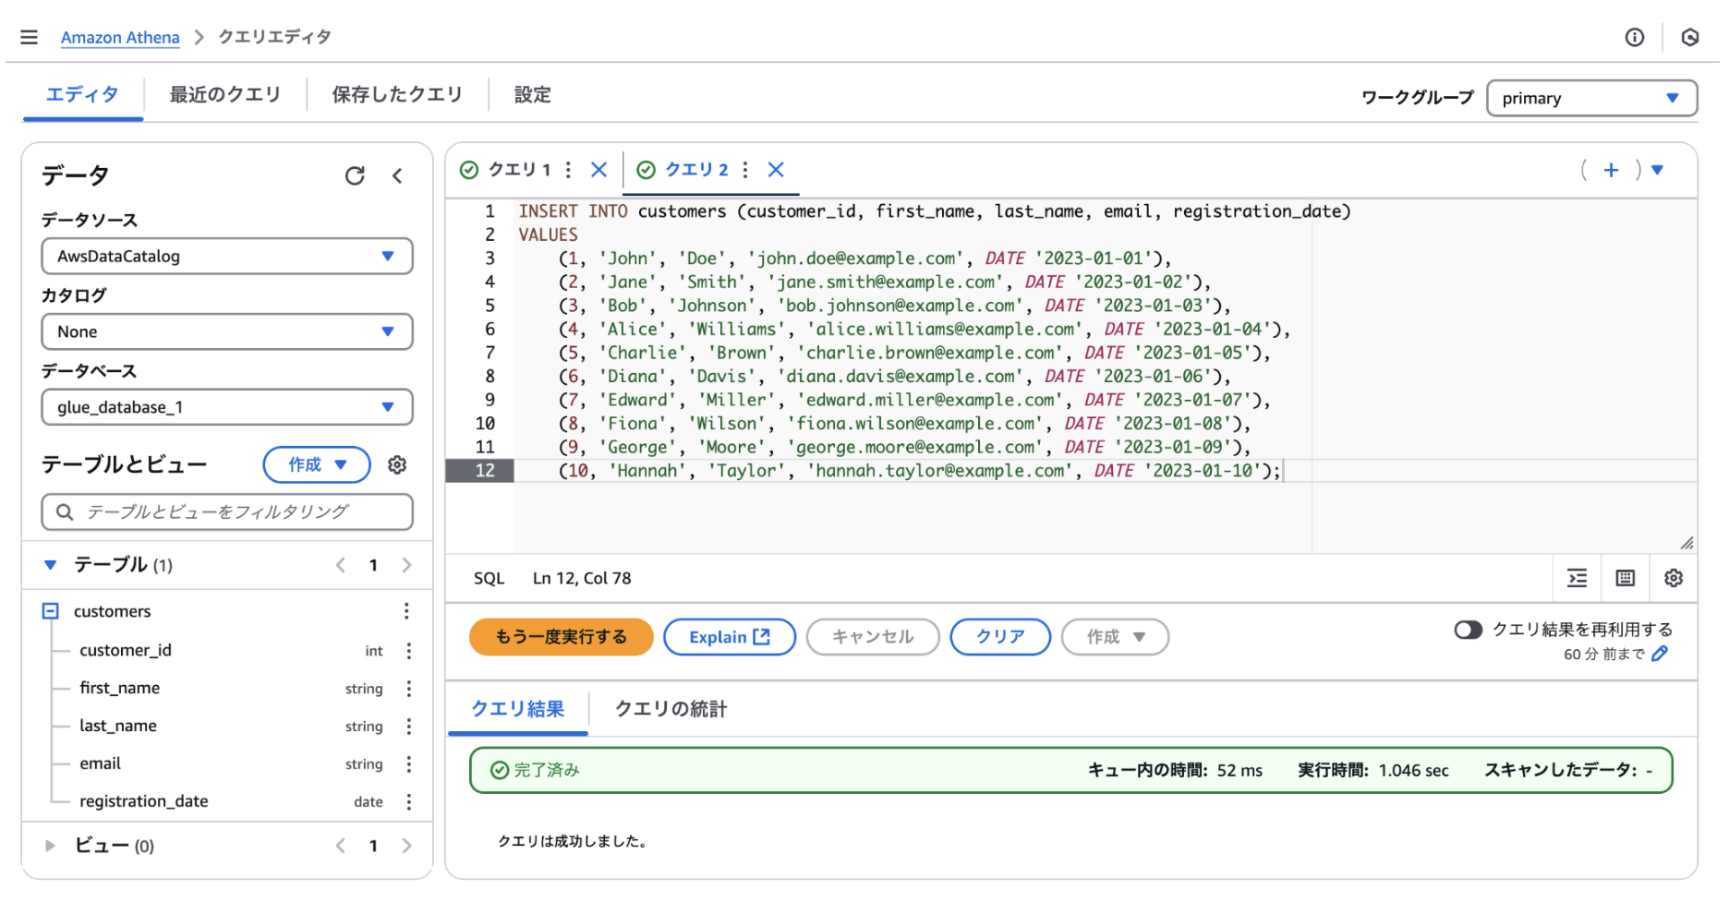Screen dimensions: 1729x914
Task: Open last_name column actions menu
Action: [408, 727]
